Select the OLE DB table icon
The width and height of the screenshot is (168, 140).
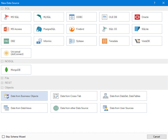(x=105, y=17)
